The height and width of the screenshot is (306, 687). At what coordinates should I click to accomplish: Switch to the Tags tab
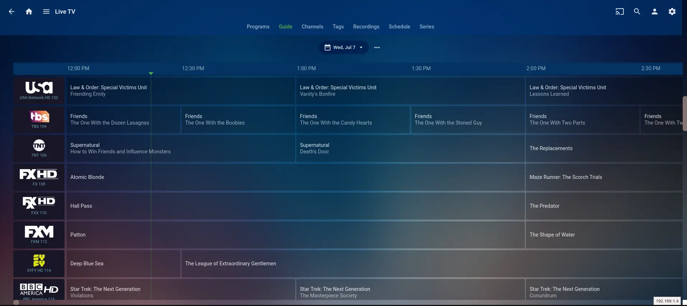coord(338,27)
